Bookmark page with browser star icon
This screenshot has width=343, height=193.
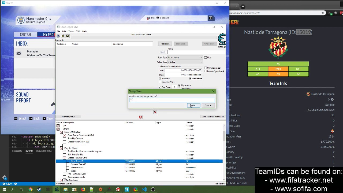pyautogui.click(x=323, y=13)
